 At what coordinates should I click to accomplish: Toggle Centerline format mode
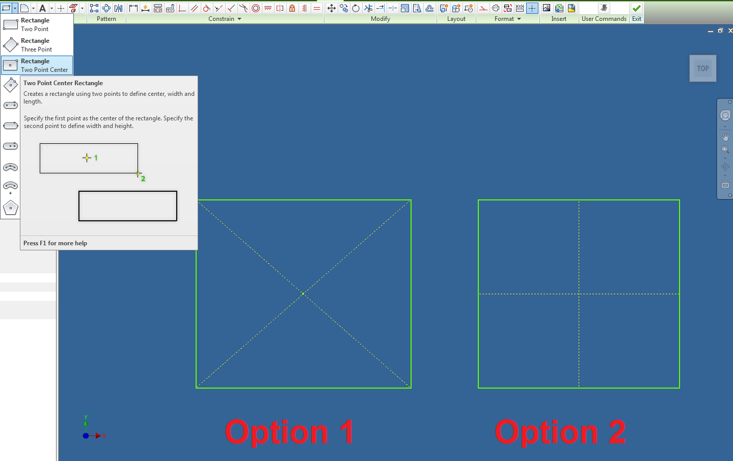(495, 8)
